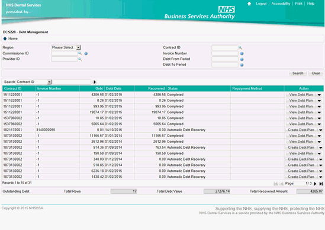View Debt Plan for debt 190.58
Viewport: 325px width, 230px height.
coord(301,154)
